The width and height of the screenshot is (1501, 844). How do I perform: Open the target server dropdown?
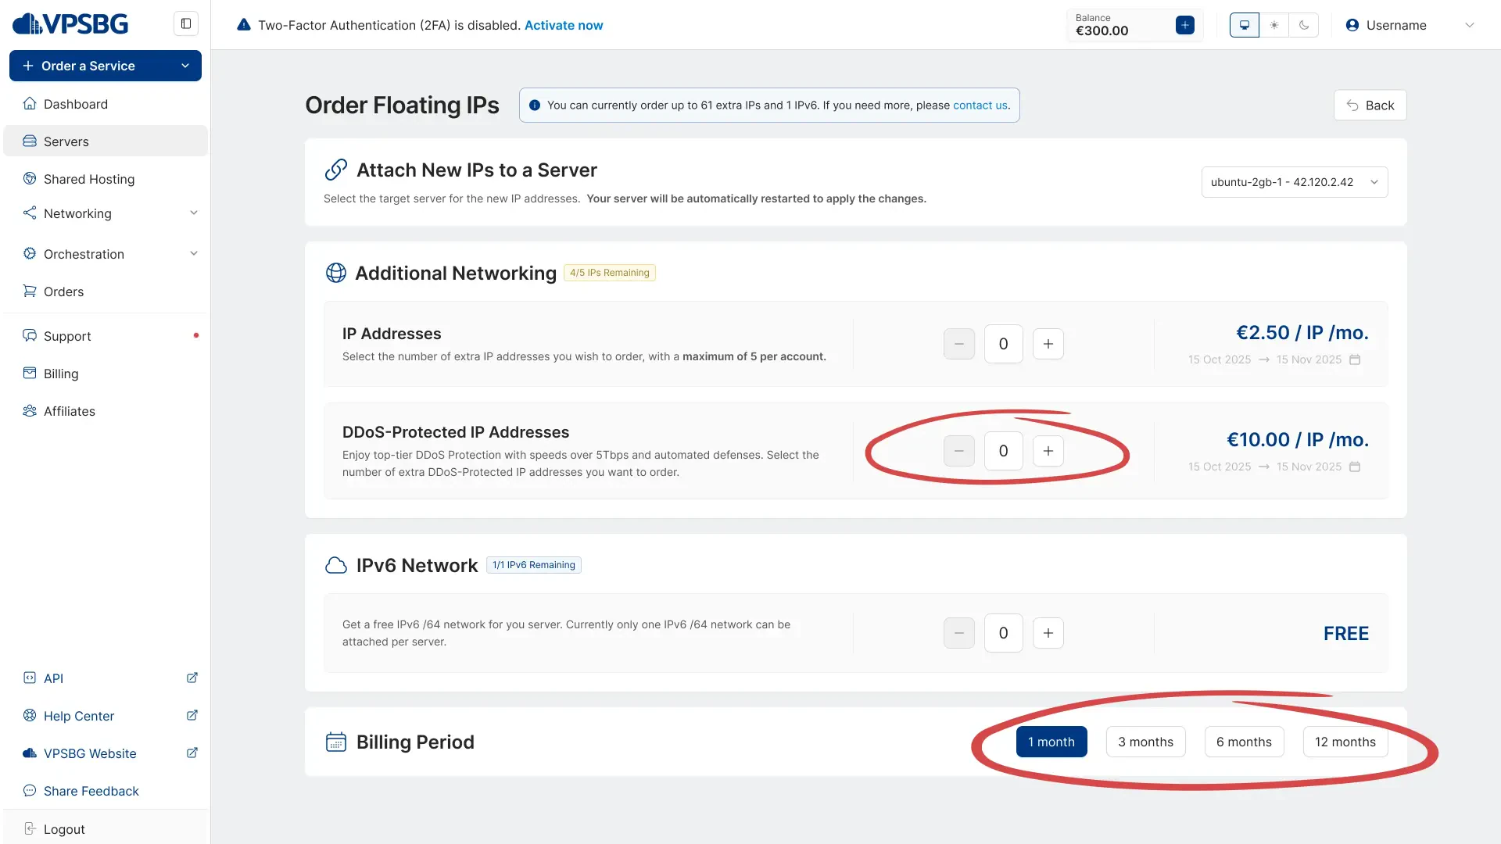(1294, 182)
